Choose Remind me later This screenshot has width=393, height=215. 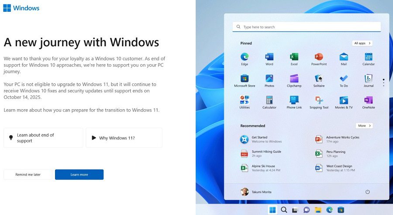click(x=28, y=175)
